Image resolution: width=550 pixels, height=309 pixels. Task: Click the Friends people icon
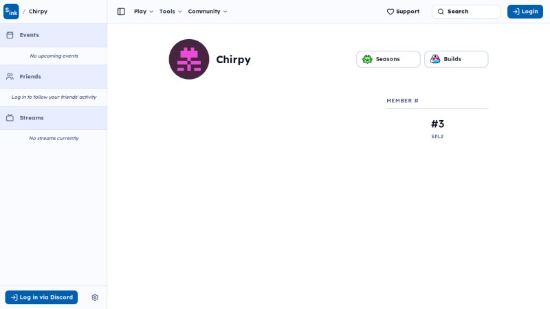10,76
